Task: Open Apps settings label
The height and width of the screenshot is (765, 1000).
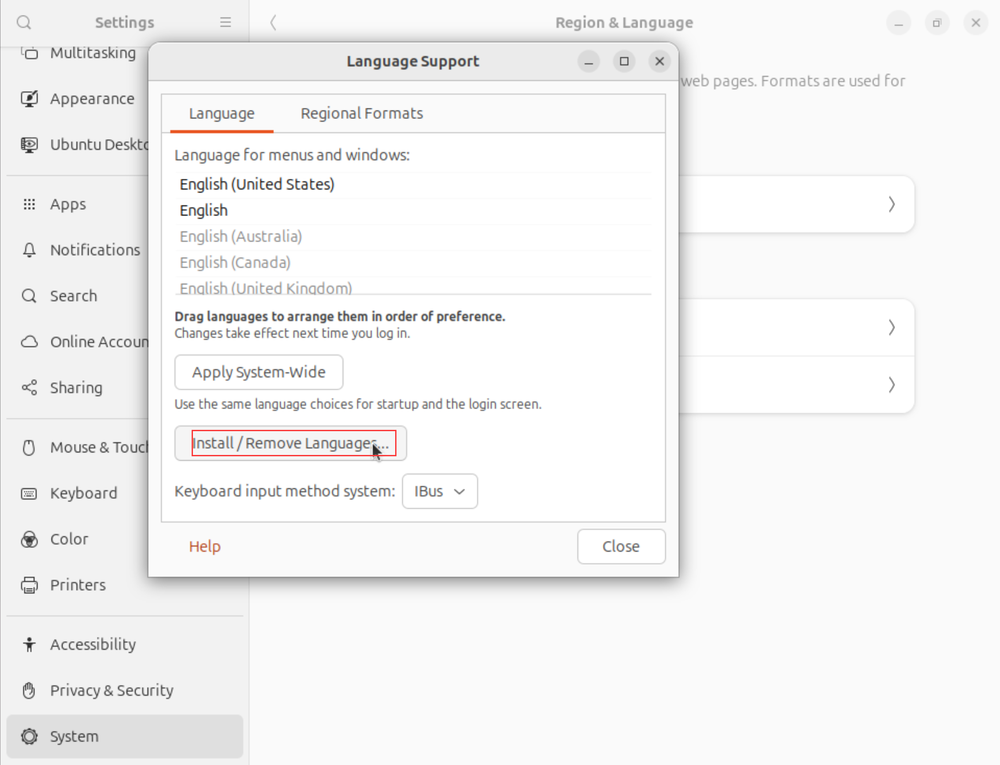Action: click(68, 204)
